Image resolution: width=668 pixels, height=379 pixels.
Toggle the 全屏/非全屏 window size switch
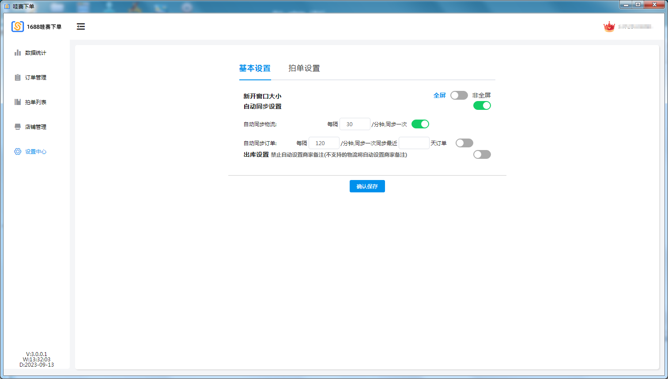tap(459, 95)
